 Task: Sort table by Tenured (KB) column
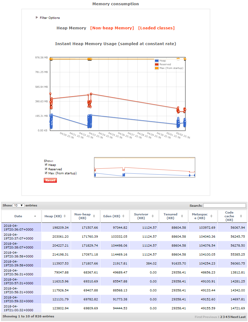pyautogui.click(x=174, y=216)
